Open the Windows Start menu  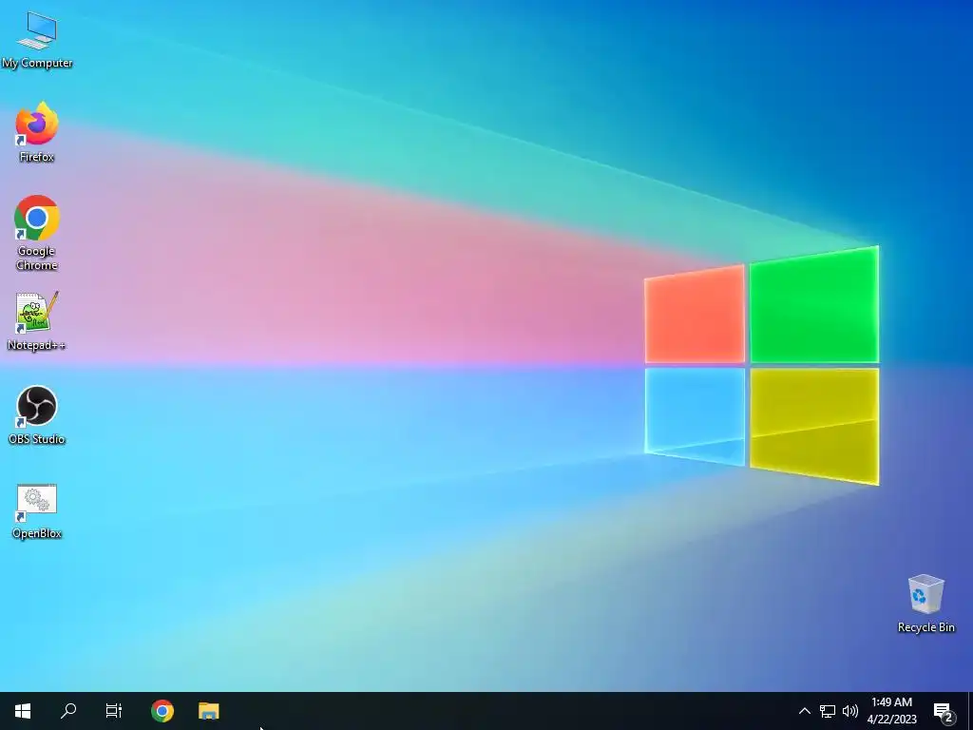[23, 711]
